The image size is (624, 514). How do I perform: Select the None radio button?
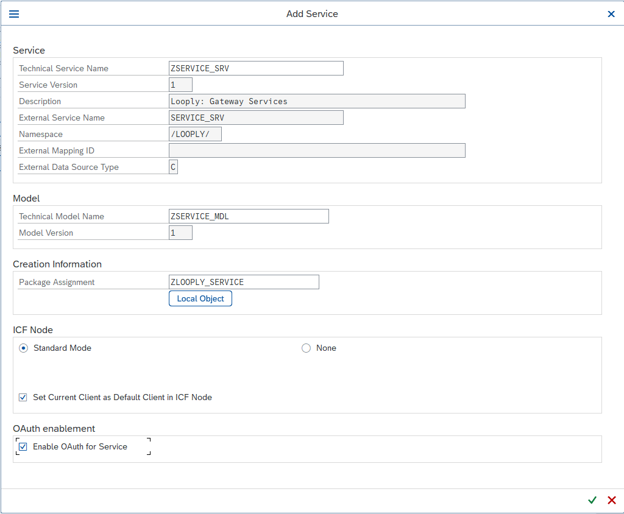pos(307,348)
